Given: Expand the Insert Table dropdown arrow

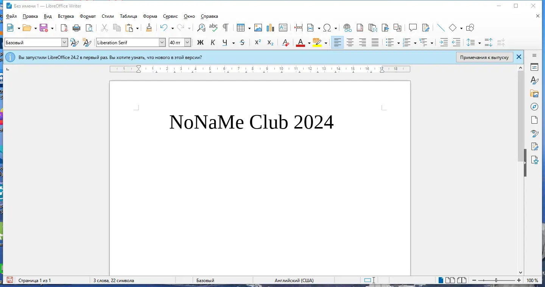Looking at the screenshot, I should coord(249,28).
